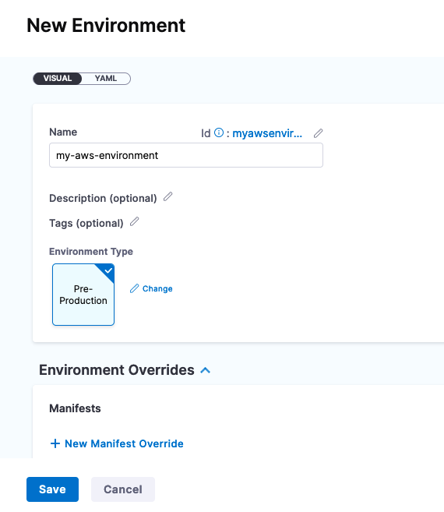Collapse Environment Overrides with the chevron

[x=206, y=370]
